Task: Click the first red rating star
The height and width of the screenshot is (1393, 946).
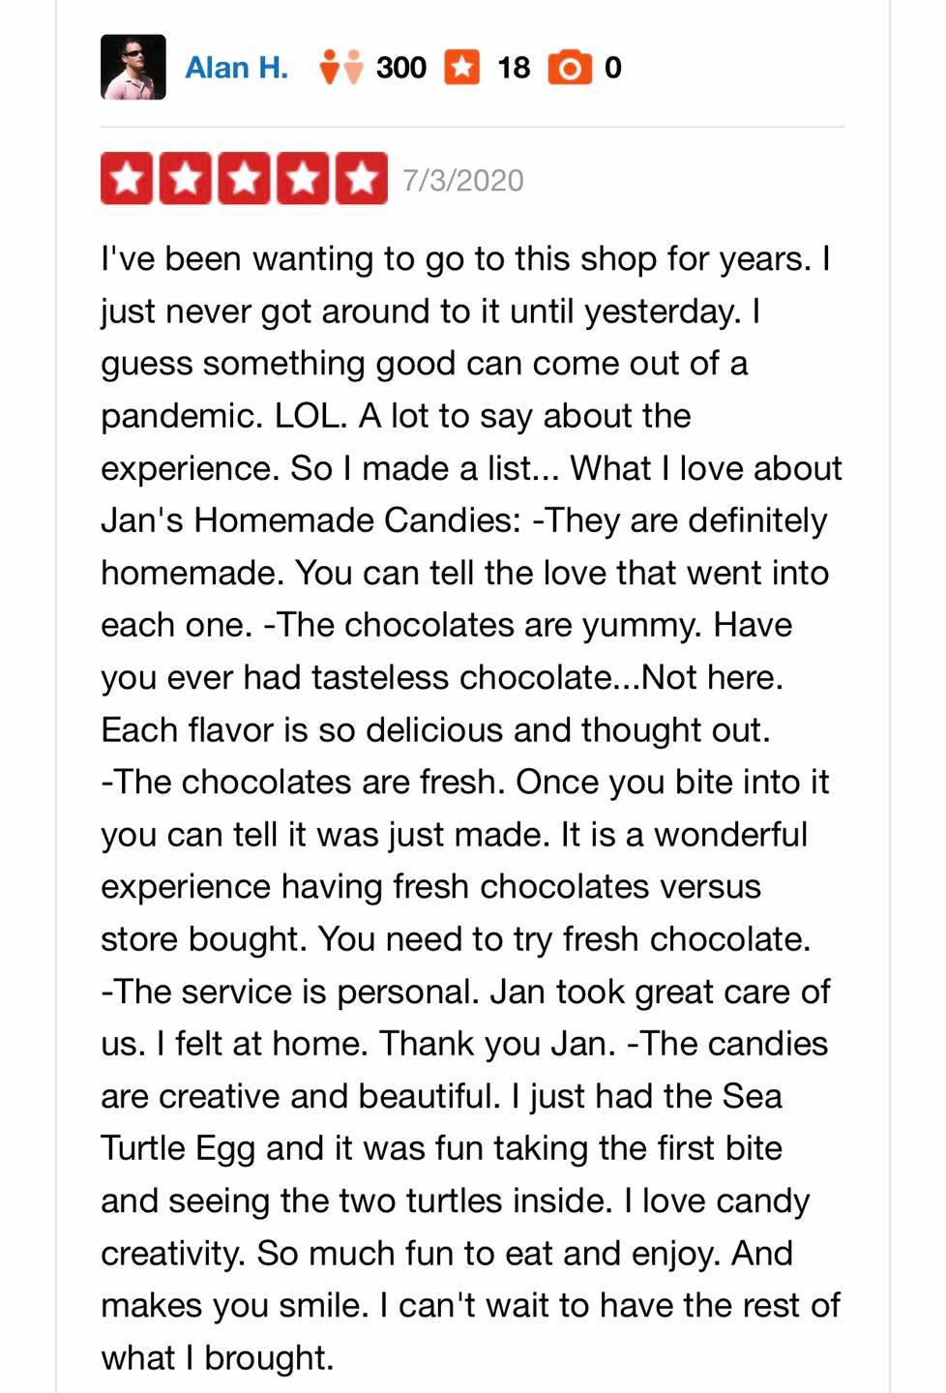Action: pyautogui.click(x=127, y=179)
